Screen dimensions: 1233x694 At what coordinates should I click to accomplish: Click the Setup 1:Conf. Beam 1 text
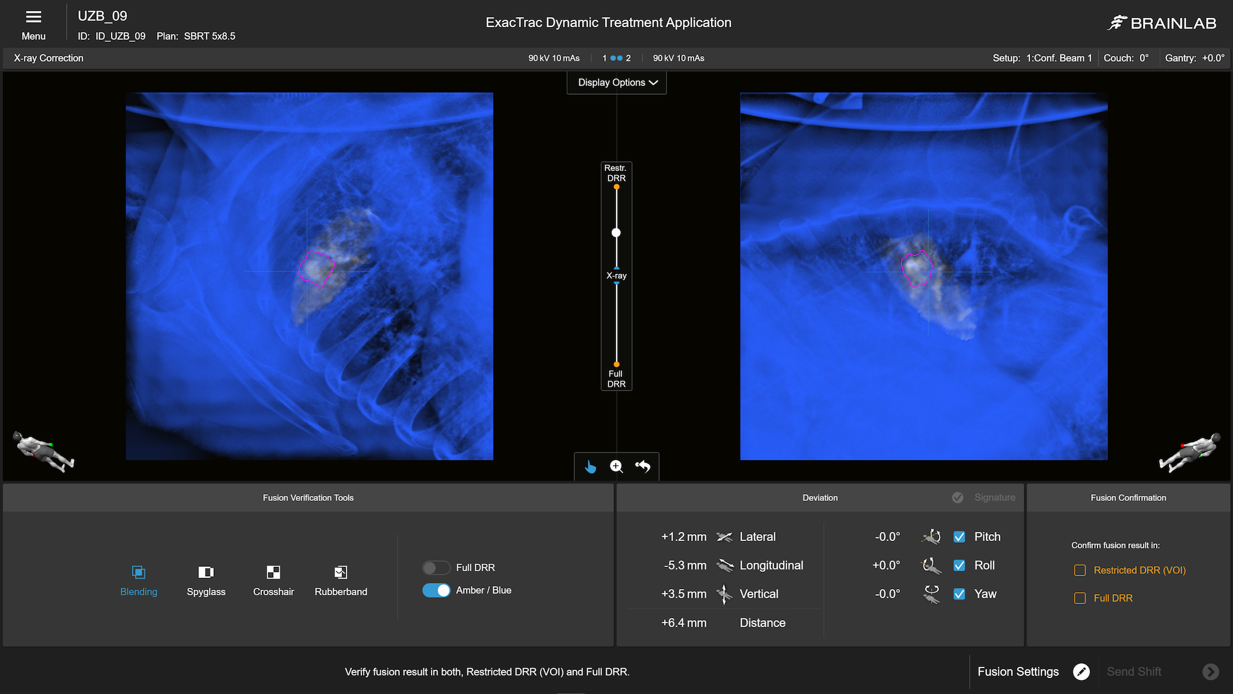coord(1042,58)
